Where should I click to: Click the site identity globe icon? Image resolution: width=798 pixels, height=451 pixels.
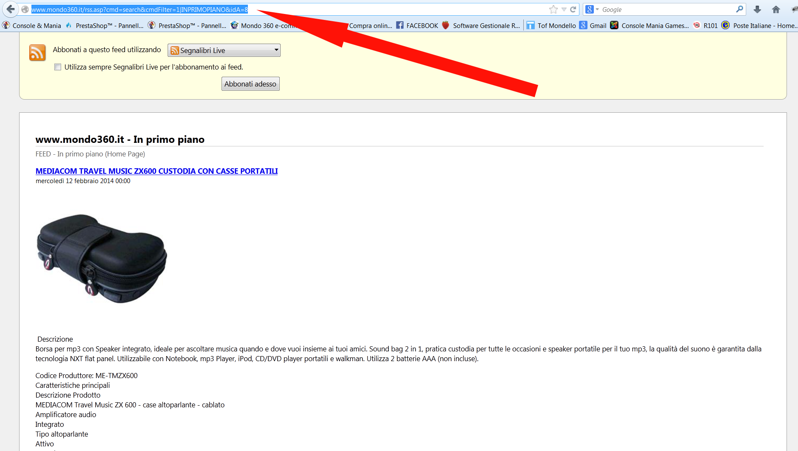[x=25, y=9]
